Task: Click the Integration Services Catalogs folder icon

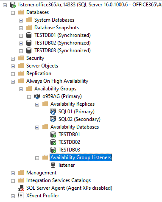Action: 21,180
